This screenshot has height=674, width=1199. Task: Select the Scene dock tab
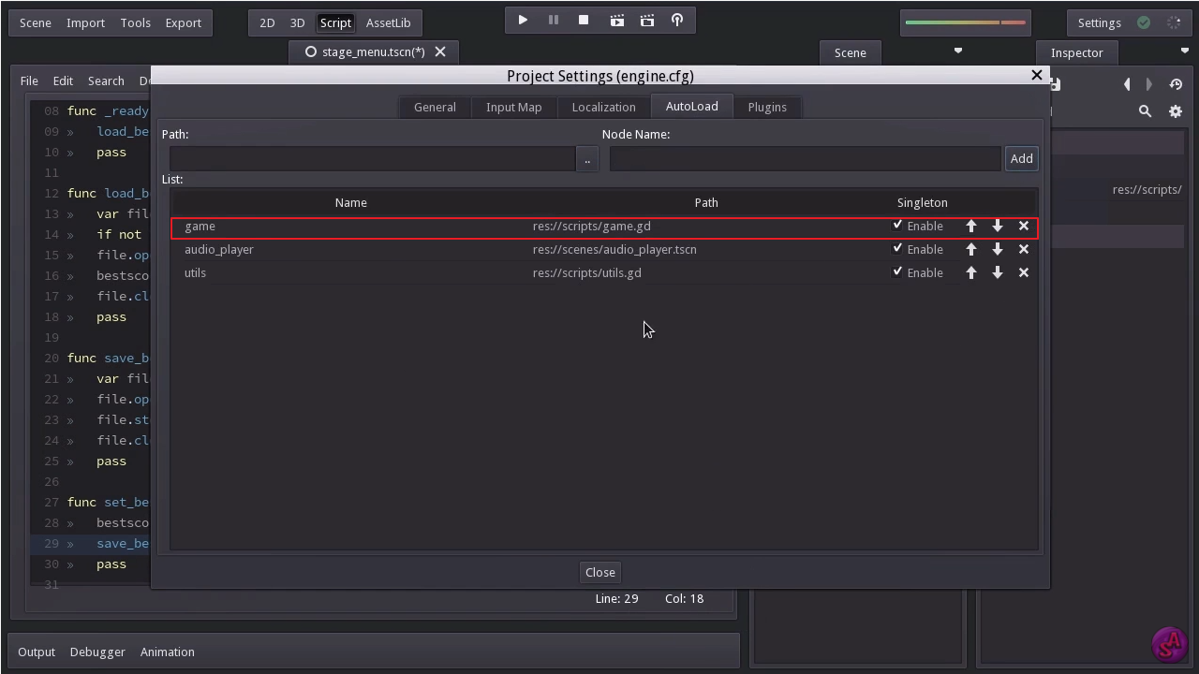pyautogui.click(x=851, y=52)
